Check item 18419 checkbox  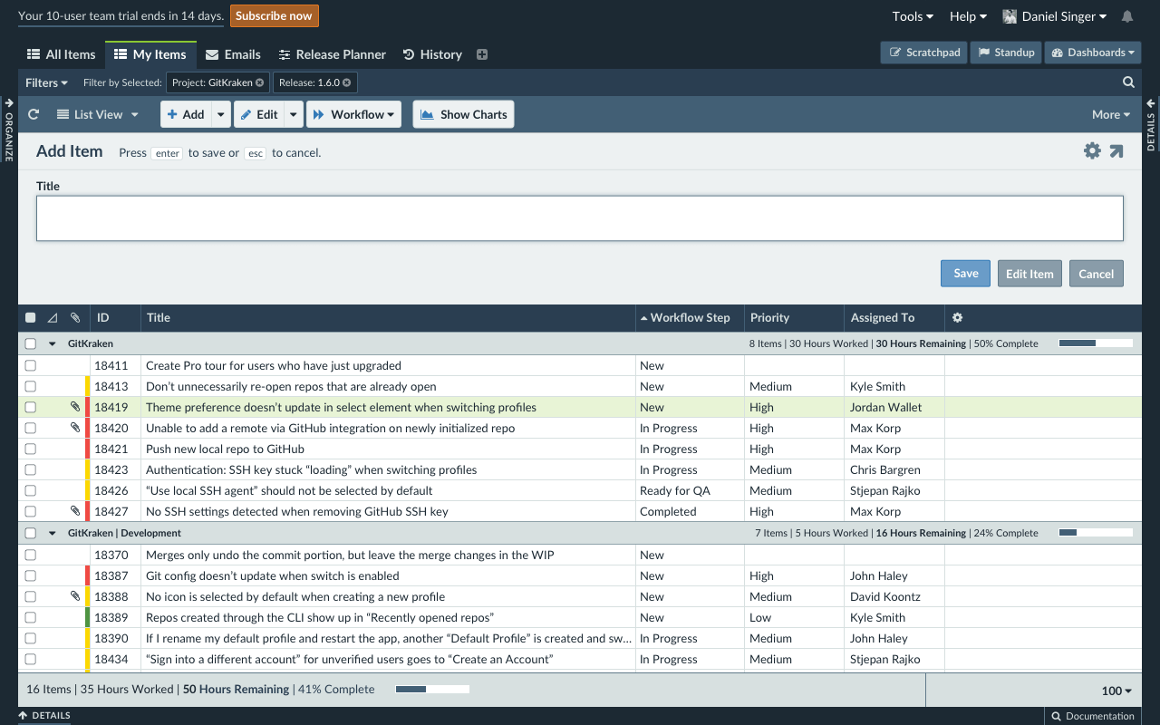coord(31,407)
